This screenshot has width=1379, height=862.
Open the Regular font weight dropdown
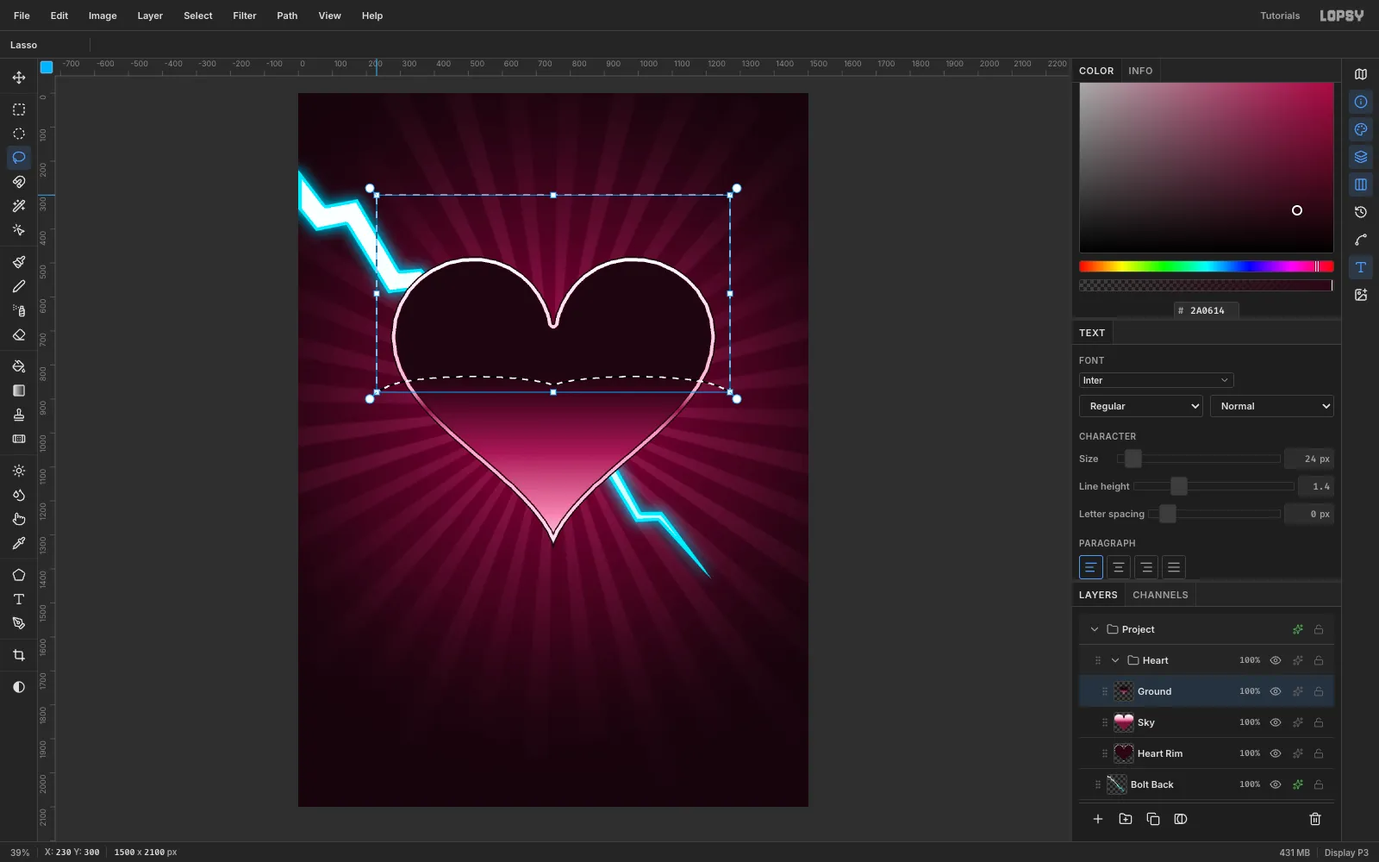pos(1141,406)
